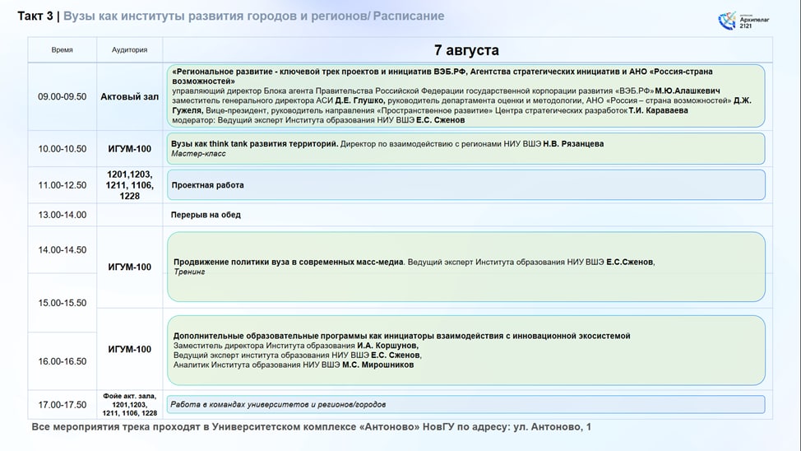Select the 09.00-09.50 time cell

pos(62,96)
